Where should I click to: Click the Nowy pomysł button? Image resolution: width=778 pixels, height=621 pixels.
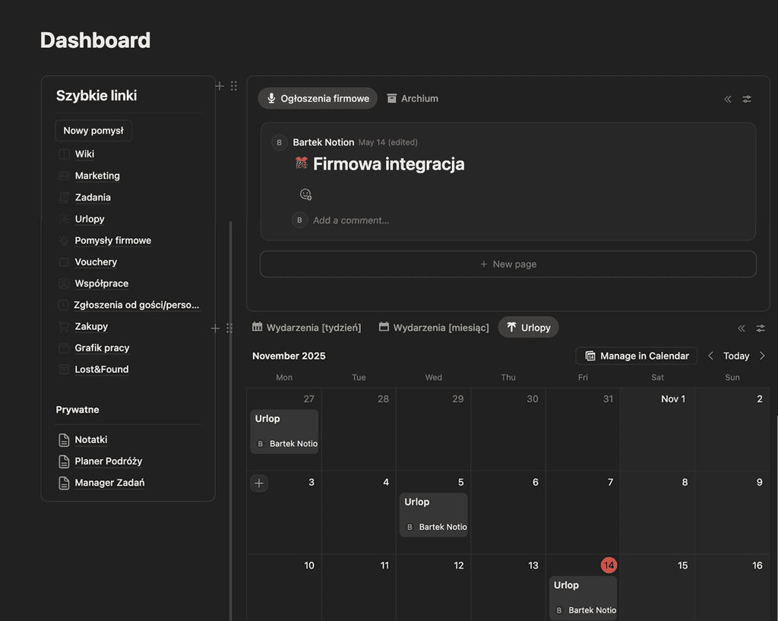[93, 131]
